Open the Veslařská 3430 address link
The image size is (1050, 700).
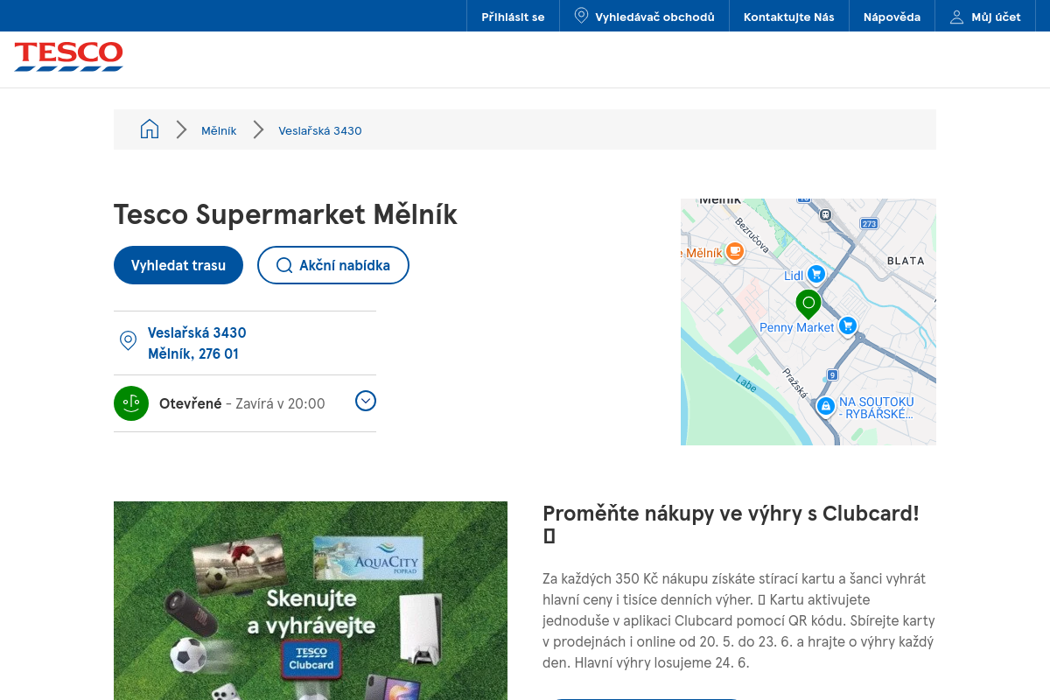point(197,343)
